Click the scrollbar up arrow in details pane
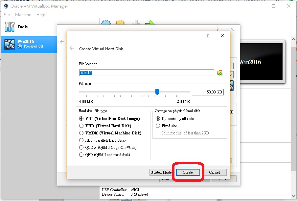 293,39
